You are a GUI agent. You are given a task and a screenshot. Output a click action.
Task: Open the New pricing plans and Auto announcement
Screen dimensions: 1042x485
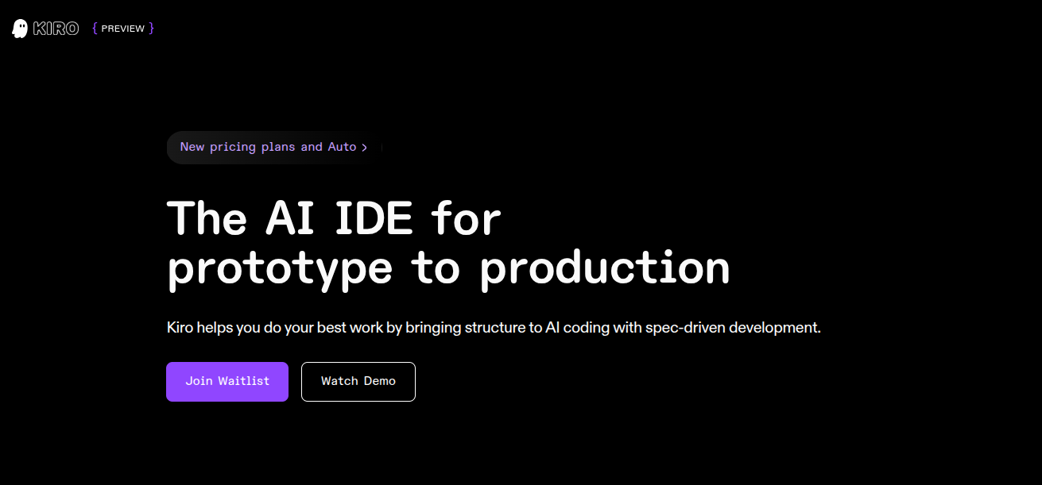[x=274, y=147]
